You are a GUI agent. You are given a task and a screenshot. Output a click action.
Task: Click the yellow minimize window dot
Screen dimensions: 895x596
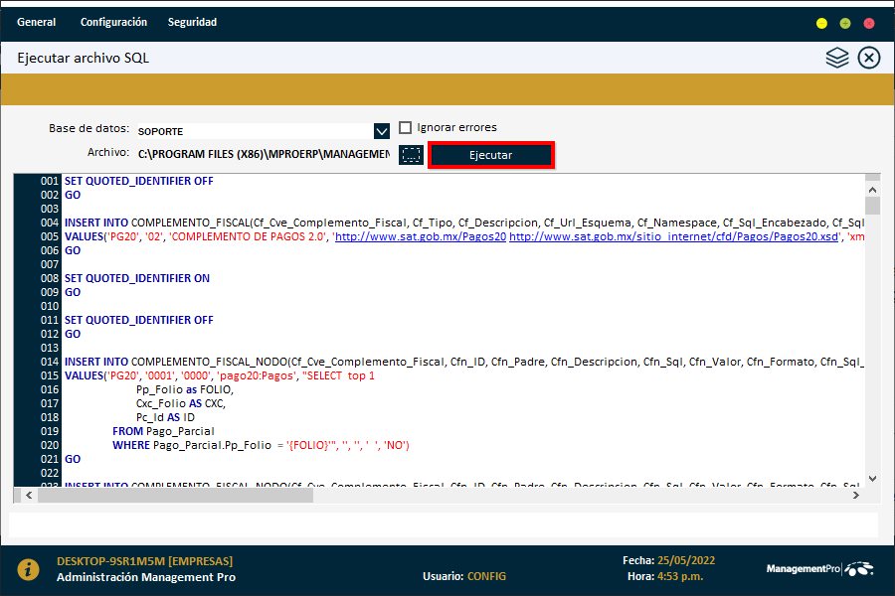tap(821, 23)
